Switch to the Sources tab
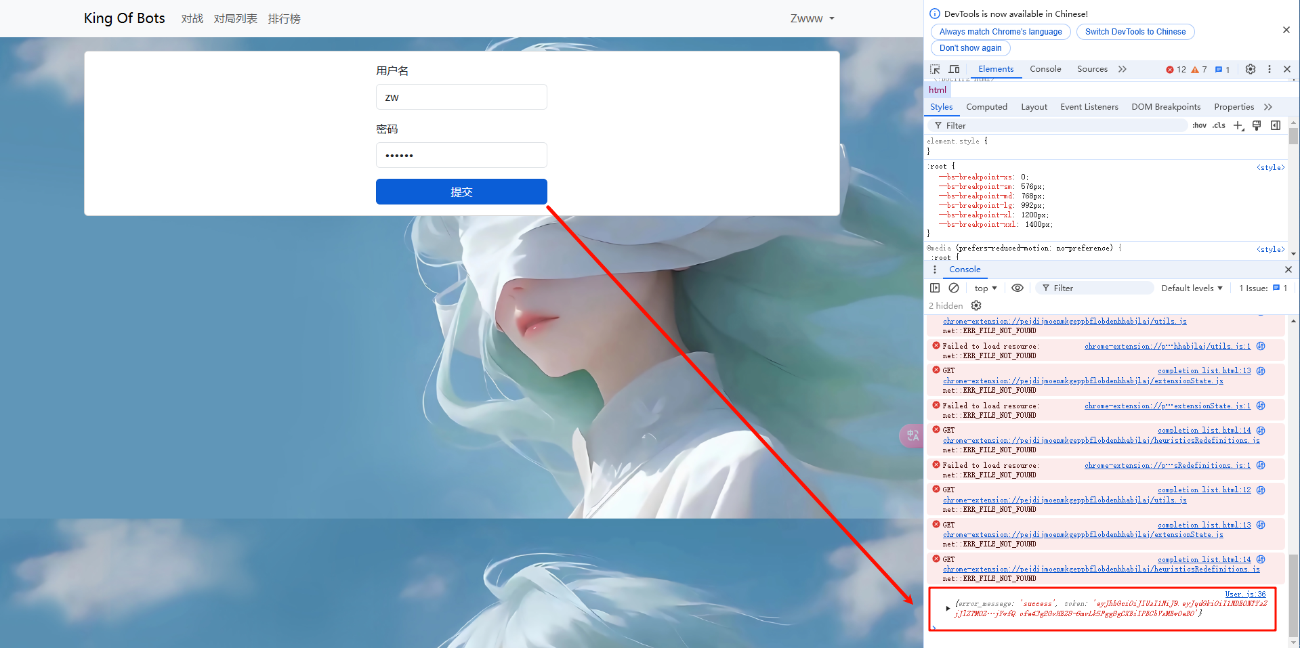Image resolution: width=1300 pixels, height=648 pixels. (x=1092, y=69)
